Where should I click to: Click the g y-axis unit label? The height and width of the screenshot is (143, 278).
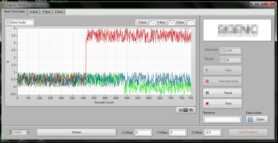tap(7, 62)
